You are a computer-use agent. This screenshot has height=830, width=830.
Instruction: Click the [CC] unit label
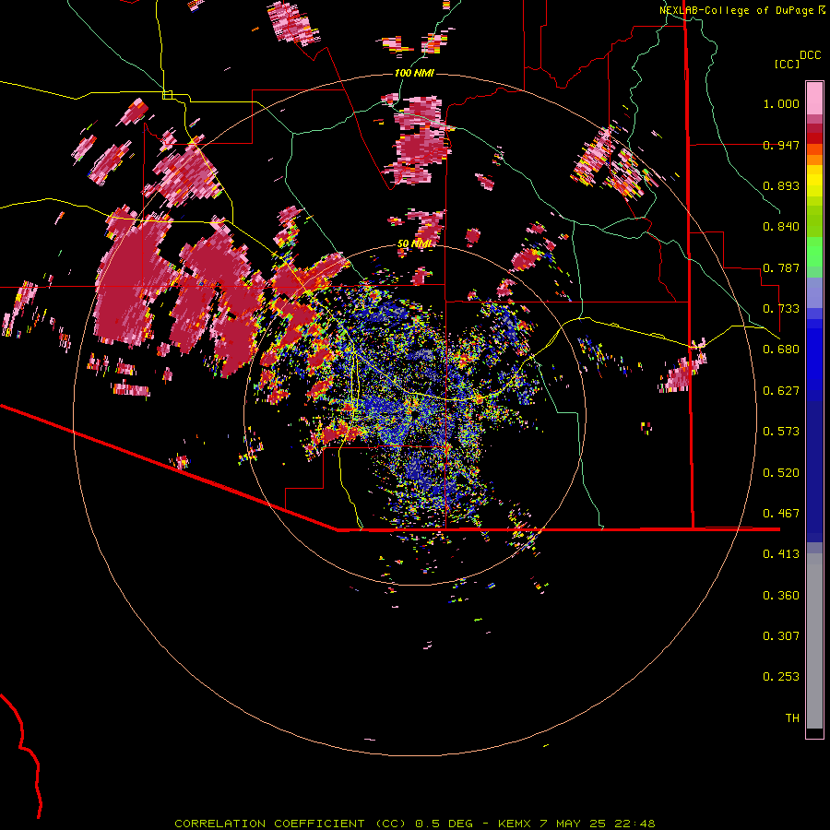pos(788,64)
